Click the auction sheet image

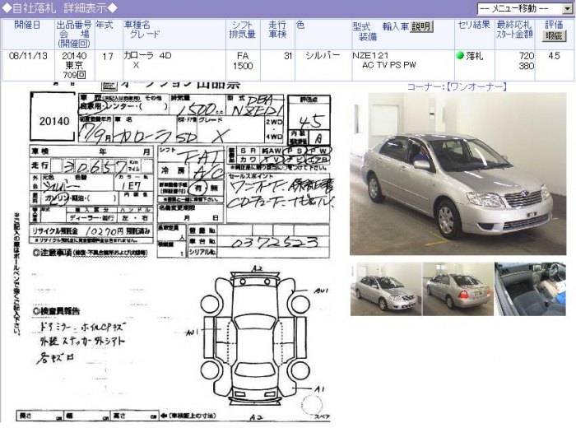174,252
